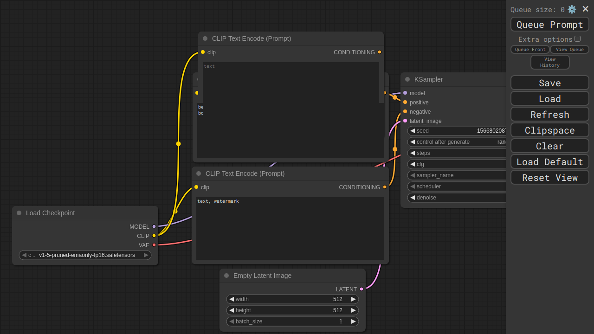Click the LATENT output socket
This screenshot has width=594, height=334.
(362, 289)
